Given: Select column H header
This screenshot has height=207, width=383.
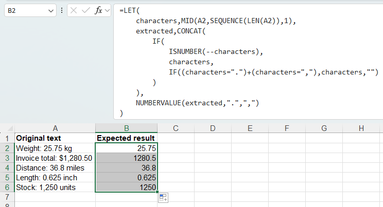Looking at the screenshot, I should [361, 128].
